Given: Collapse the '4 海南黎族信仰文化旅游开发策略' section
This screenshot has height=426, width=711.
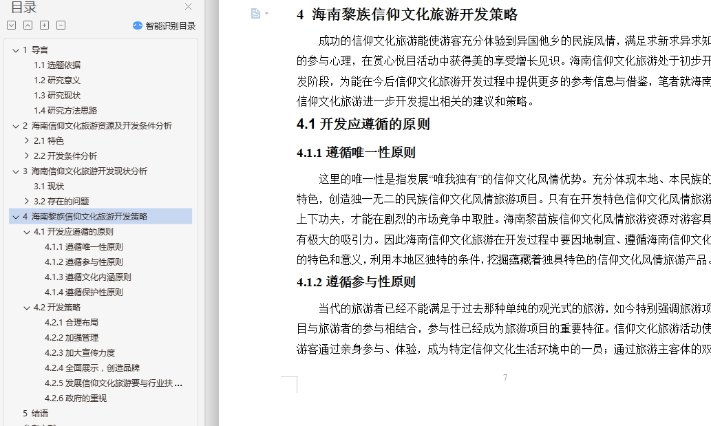Looking at the screenshot, I should pos(16,217).
